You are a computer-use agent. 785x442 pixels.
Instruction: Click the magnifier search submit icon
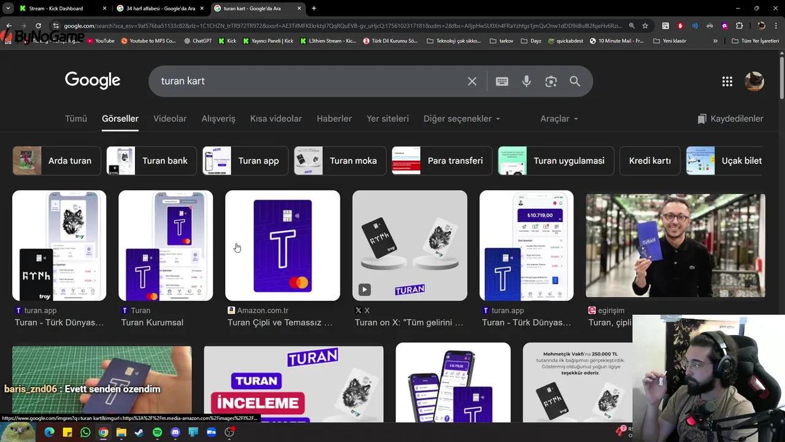(x=575, y=81)
